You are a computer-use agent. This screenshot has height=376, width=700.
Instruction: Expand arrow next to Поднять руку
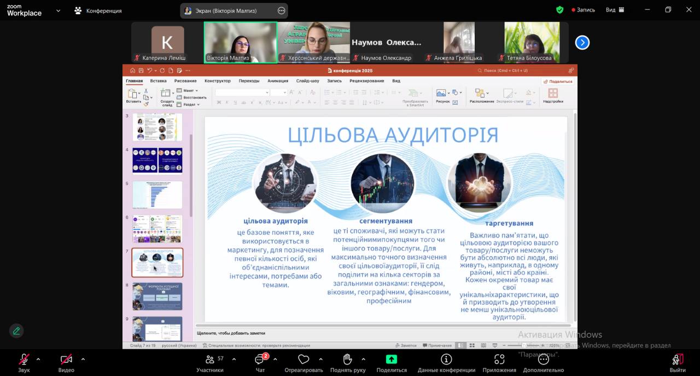click(363, 359)
